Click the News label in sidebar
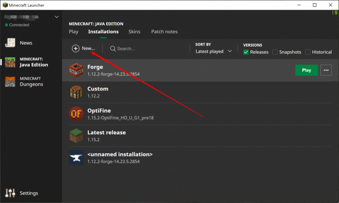339x203 pixels. point(26,43)
